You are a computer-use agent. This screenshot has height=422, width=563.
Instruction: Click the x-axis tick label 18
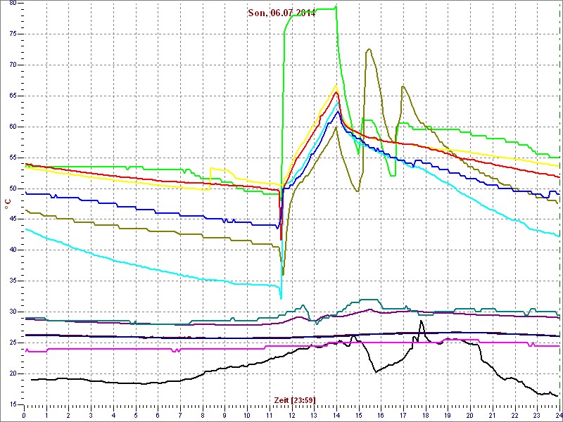click(425, 415)
